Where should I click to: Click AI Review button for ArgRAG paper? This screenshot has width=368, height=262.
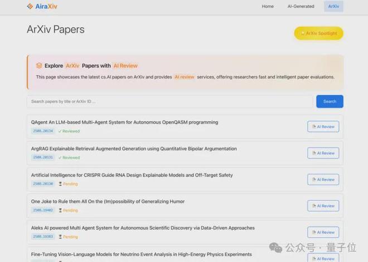click(323, 153)
